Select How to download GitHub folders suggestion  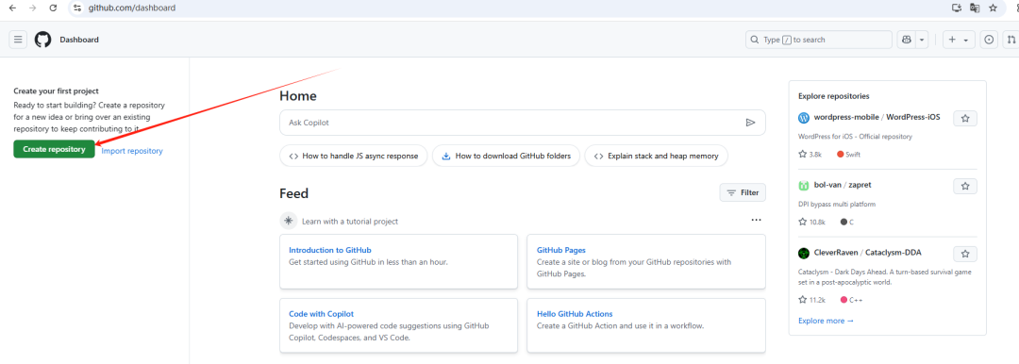[x=506, y=156]
